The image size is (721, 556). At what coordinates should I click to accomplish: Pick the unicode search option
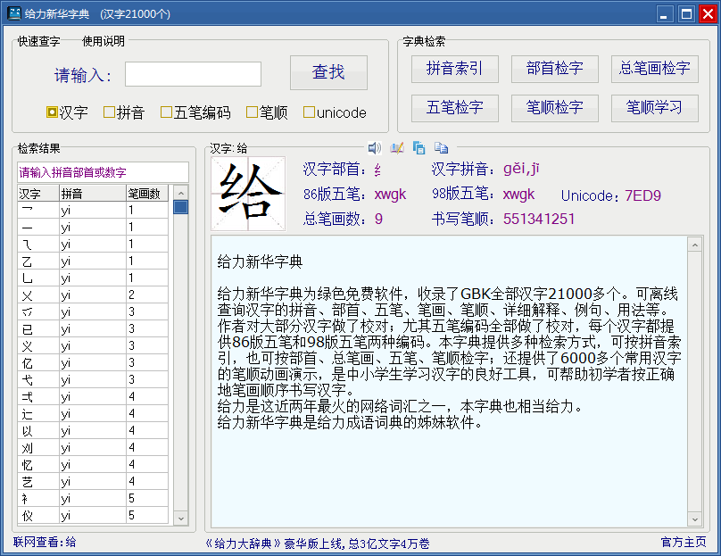[310, 112]
